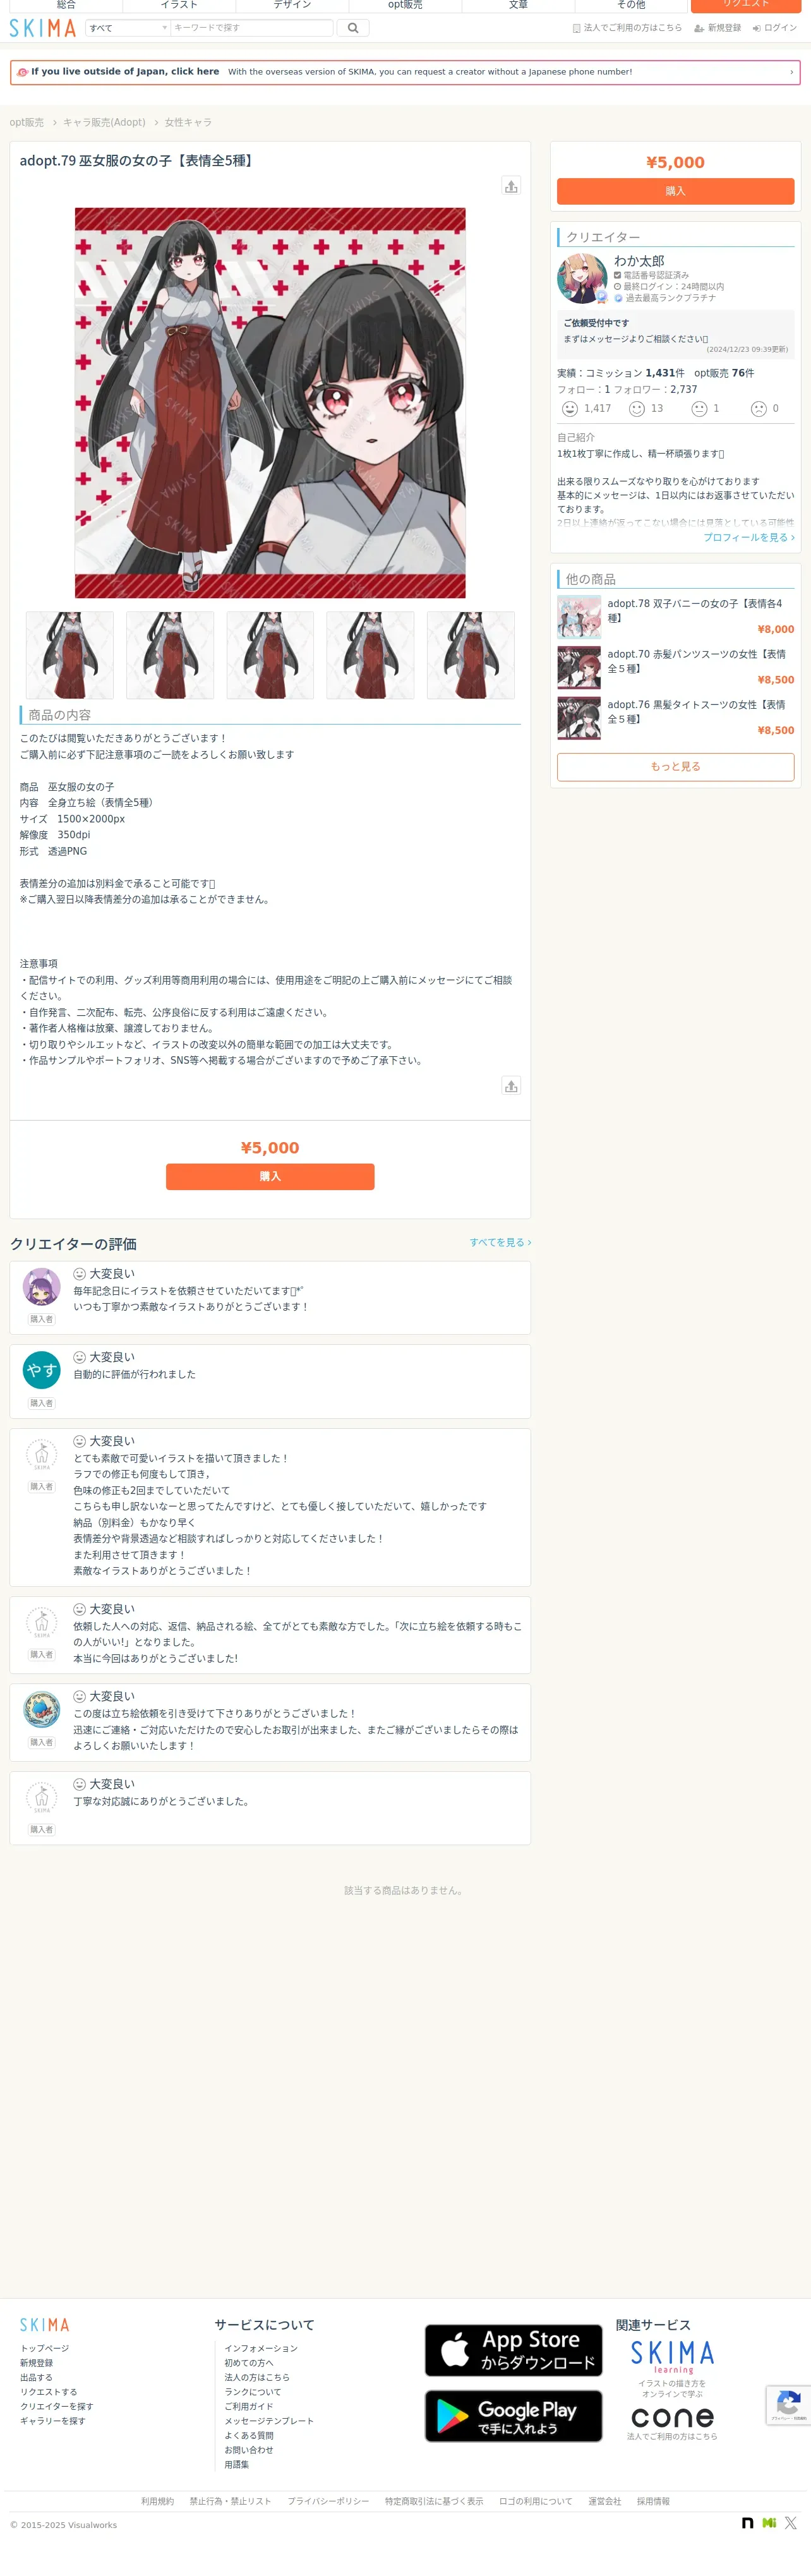Click the share icon below product description
Viewport: 811px width, 2576px height.
[511, 1086]
